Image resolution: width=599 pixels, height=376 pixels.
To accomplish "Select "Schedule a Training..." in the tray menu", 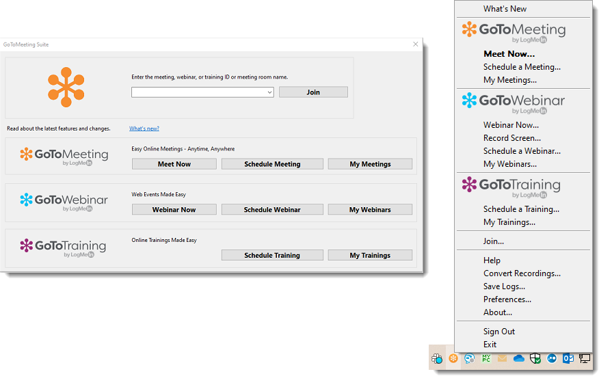I will pyautogui.click(x=521, y=209).
